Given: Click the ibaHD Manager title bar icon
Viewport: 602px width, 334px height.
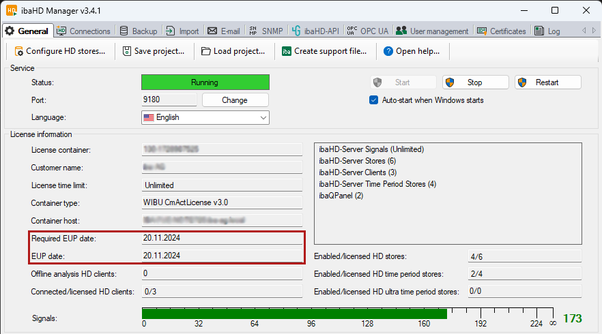Looking at the screenshot, I should [12, 10].
